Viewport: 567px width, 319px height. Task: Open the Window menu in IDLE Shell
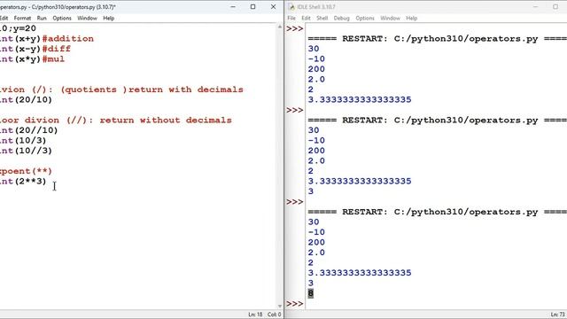pyautogui.click(x=390, y=18)
